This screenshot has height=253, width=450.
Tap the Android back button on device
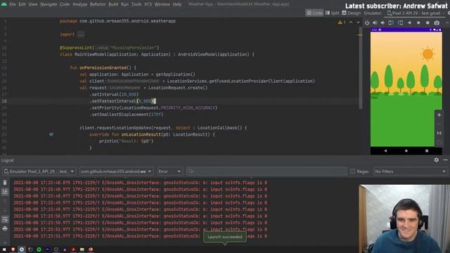tap(385, 150)
